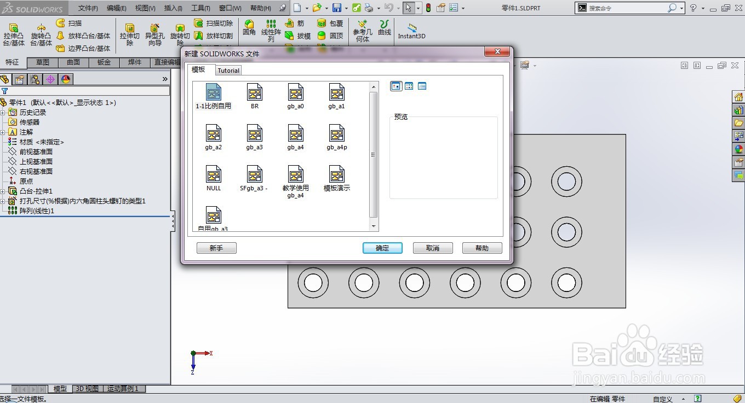The height and width of the screenshot is (403, 745).
Task: Open the ConfigurationManager tab icon
Action: 35,79
